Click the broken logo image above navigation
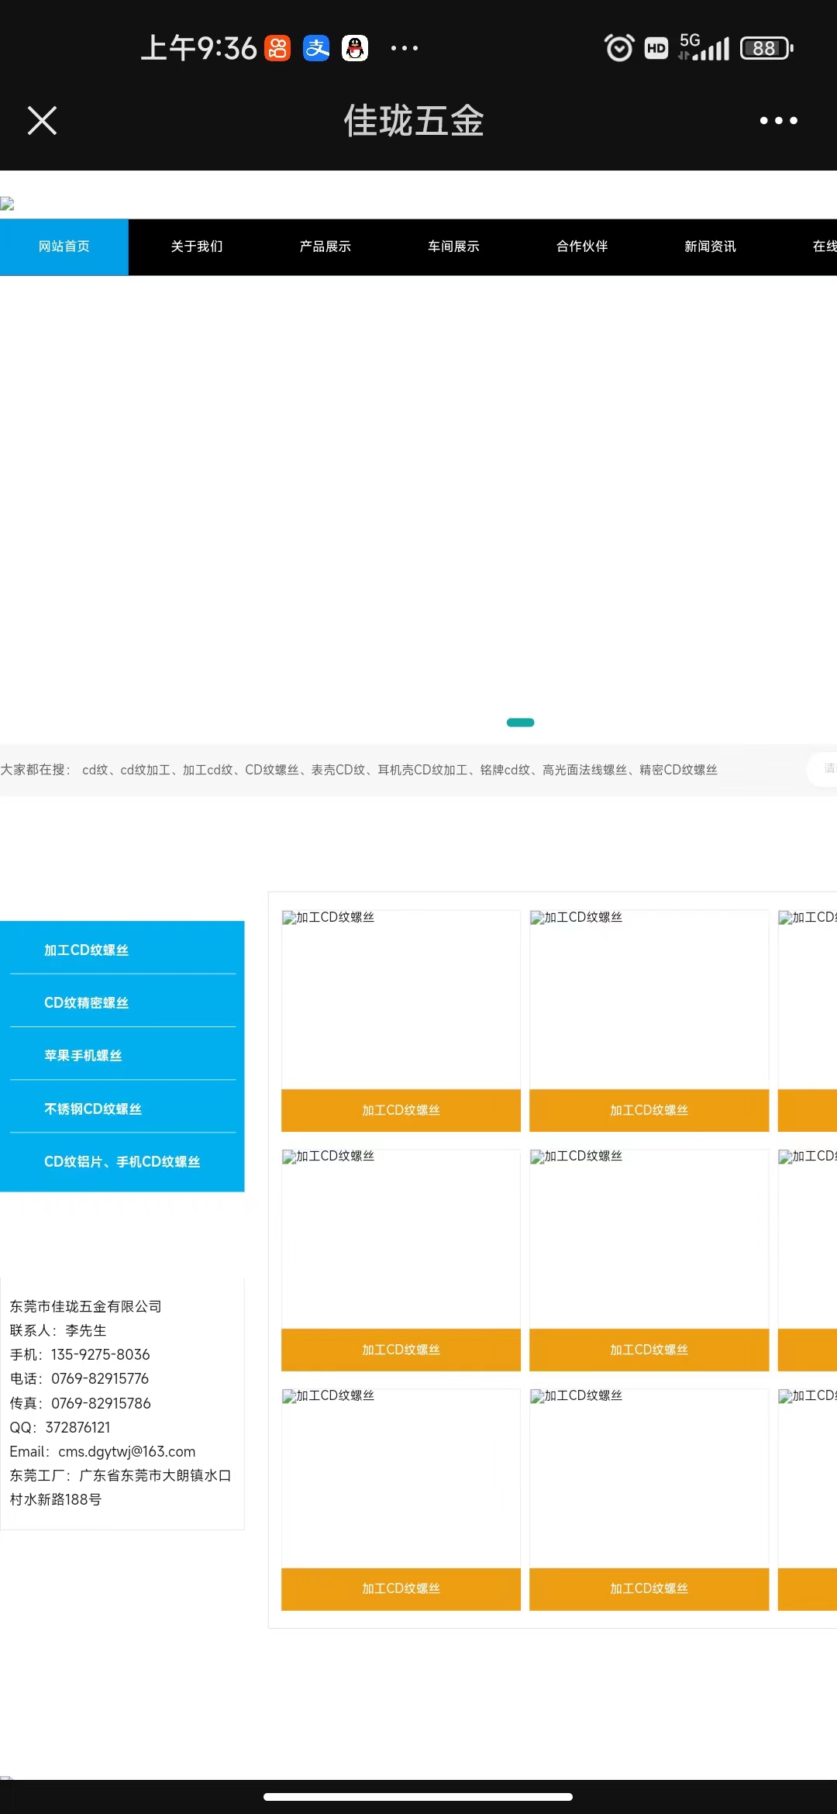This screenshot has height=1814, width=837. (x=8, y=204)
